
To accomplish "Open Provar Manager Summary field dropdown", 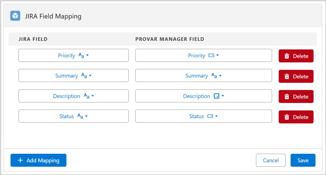I will [220, 76].
